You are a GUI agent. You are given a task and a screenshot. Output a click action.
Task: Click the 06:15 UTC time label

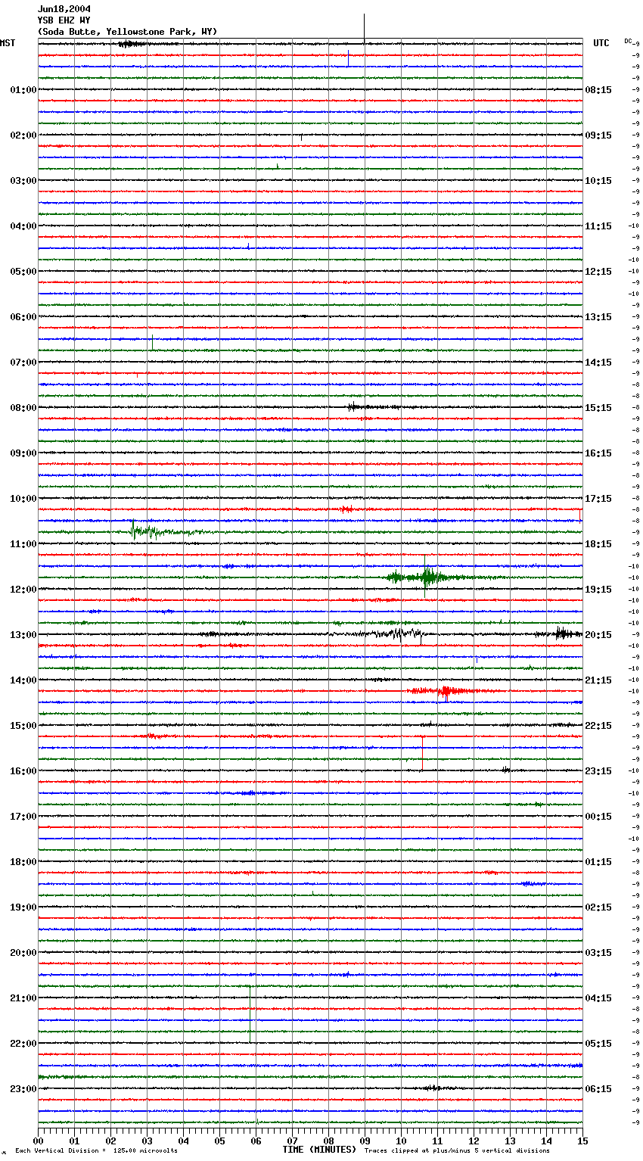(598, 1089)
